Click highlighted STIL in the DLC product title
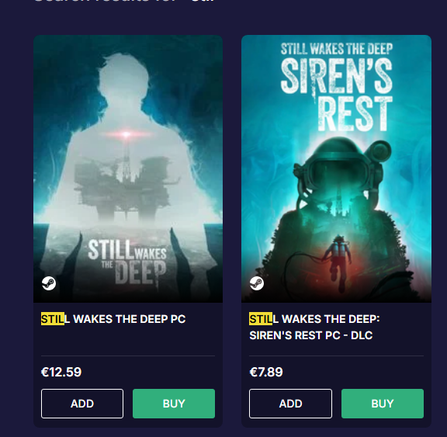 click(x=261, y=319)
